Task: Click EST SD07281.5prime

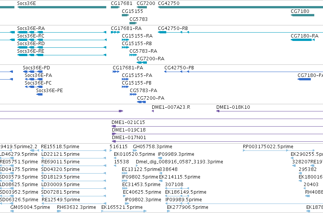Action: (x=74, y=196)
